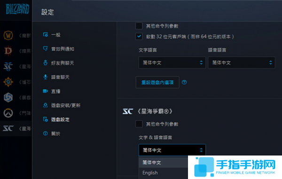Click the 音效與通知 sound icon

tap(45, 48)
